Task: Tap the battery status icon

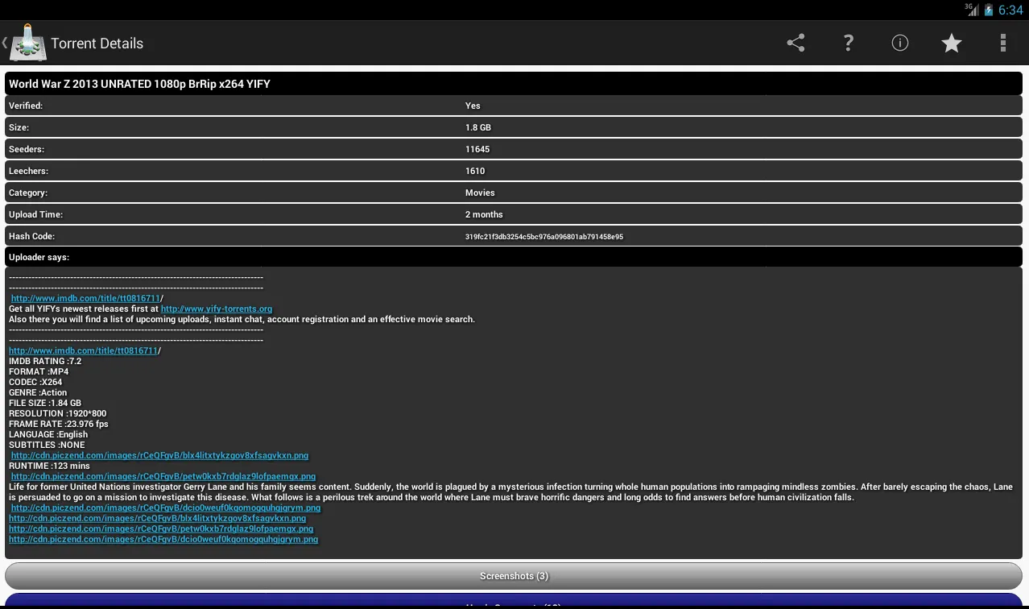Action: tap(988, 10)
